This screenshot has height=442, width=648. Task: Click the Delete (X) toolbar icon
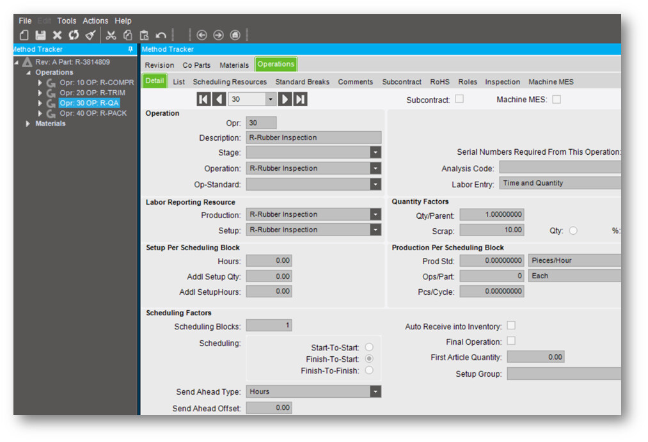coord(57,35)
